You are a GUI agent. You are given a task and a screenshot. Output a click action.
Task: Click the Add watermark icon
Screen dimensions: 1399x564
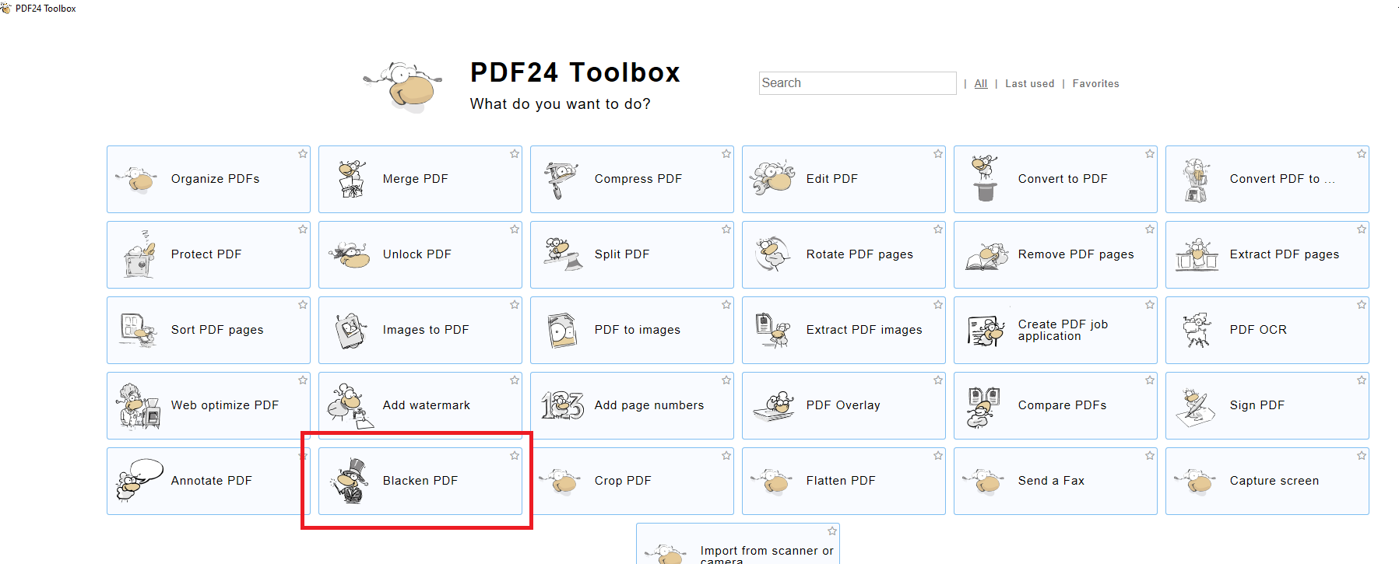(350, 405)
